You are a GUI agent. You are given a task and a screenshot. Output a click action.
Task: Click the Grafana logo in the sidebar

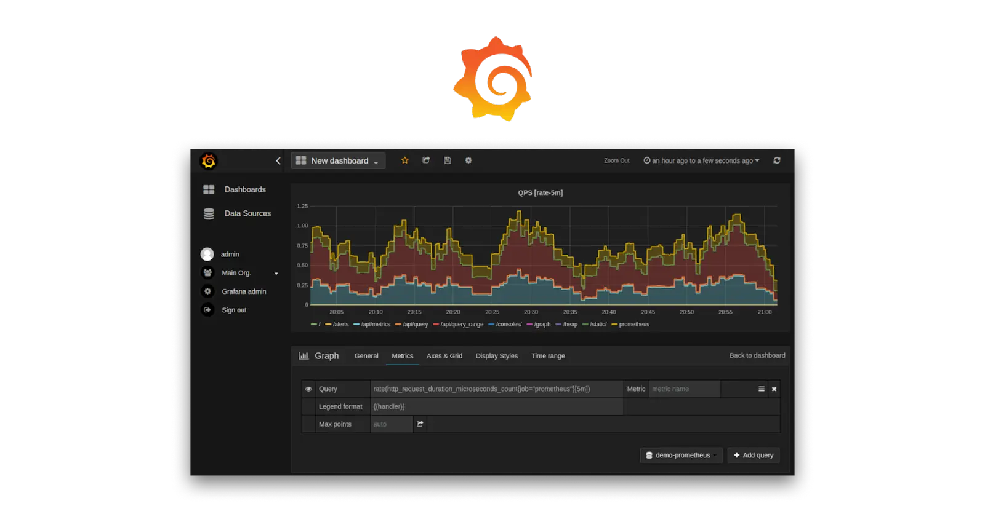pyautogui.click(x=209, y=161)
